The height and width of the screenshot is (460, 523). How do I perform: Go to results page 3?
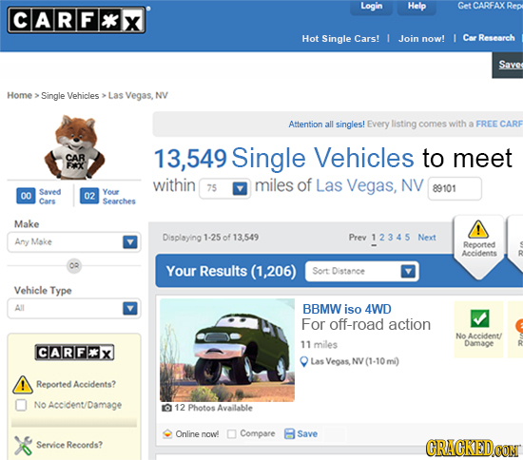pos(390,238)
